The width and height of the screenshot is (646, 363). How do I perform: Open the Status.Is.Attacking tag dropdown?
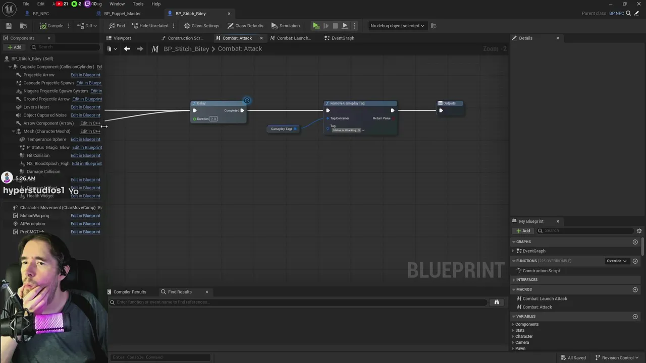tap(363, 131)
